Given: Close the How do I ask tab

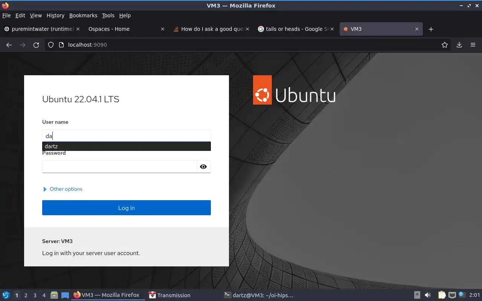Looking at the screenshot, I should 247,29.
